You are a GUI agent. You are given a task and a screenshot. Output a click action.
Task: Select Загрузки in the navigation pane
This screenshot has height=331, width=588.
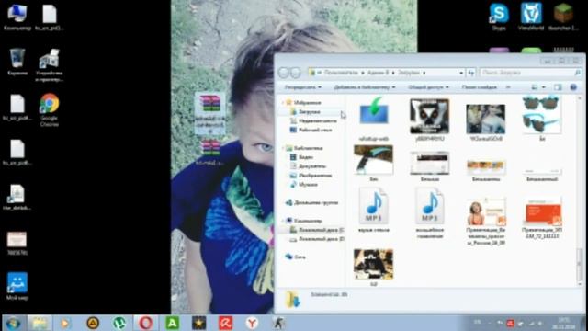pos(310,112)
